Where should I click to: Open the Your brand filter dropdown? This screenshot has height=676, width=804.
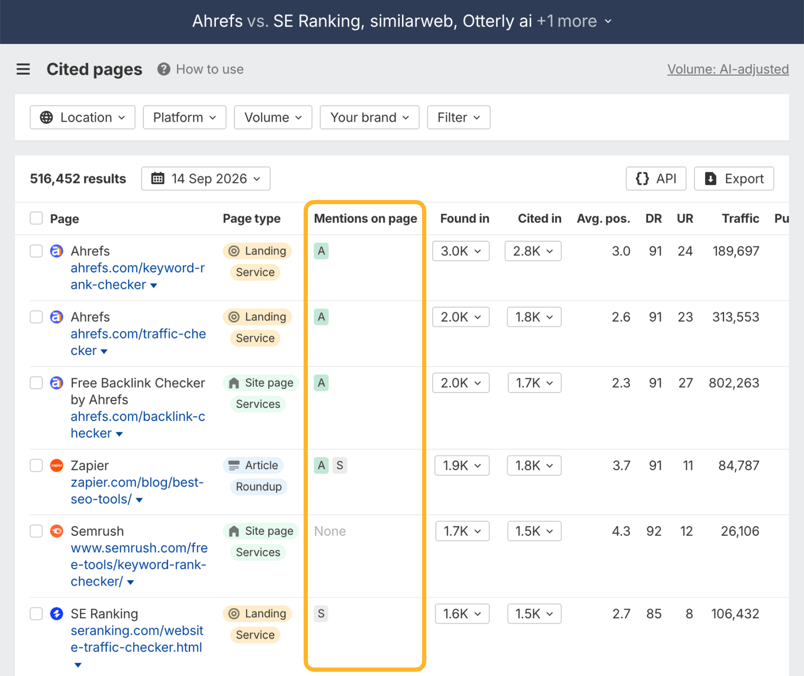tap(370, 117)
